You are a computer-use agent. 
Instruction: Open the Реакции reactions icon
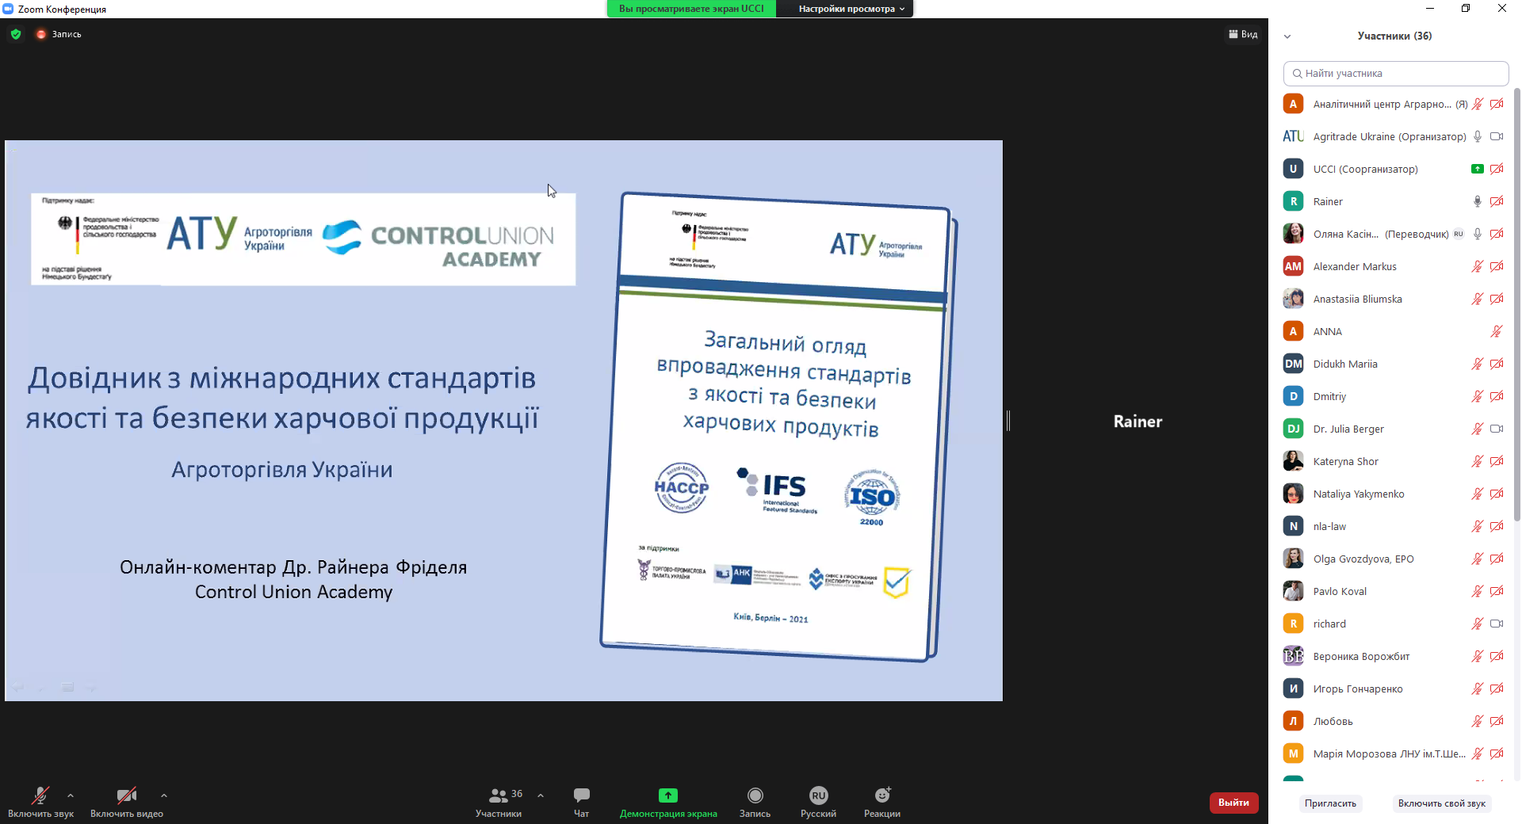[x=882, y=795]
